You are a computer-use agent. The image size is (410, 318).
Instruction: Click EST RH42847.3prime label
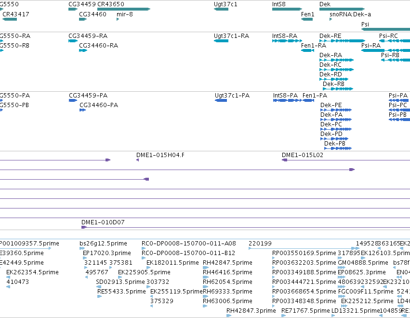click(x=251, y=311)
